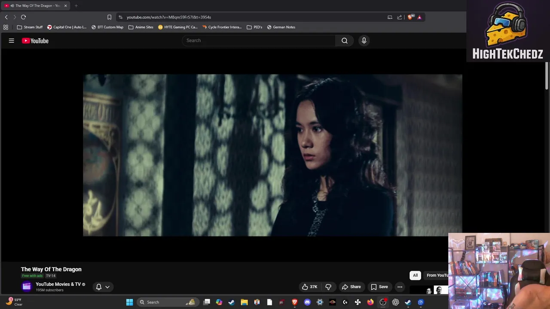The width and height of the screenshot is (550, 309).
Task: Click the 37K like count button
Action: pos(310,287)
